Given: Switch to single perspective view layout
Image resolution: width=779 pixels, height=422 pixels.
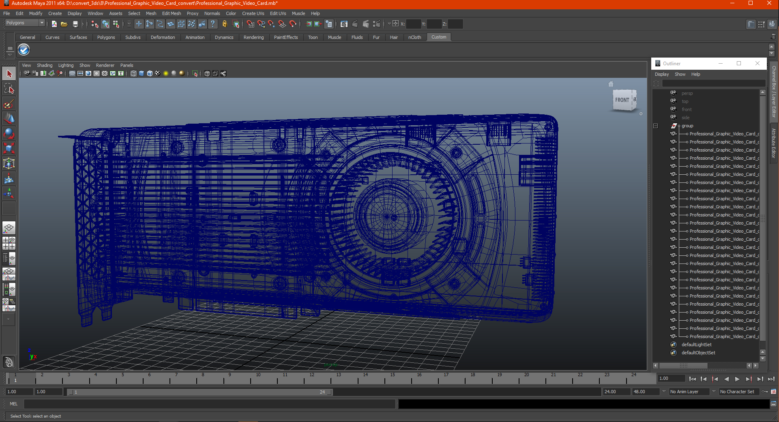Looking at the screenshot, I should click(9, 228).
